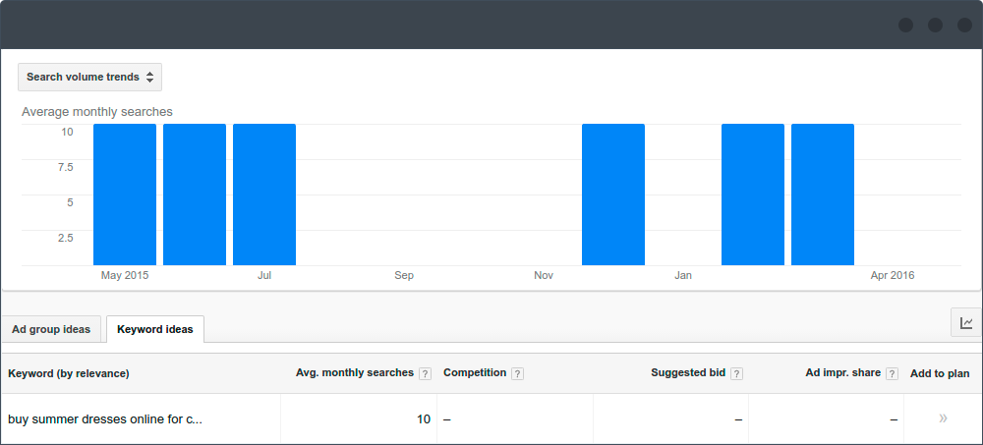
Task: Sort by Keyword (by relevance) column
Action: 69,373
